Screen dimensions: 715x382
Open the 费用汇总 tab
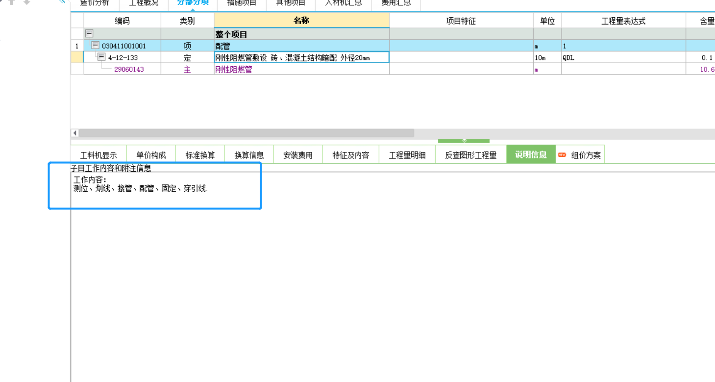click(396, 3)
